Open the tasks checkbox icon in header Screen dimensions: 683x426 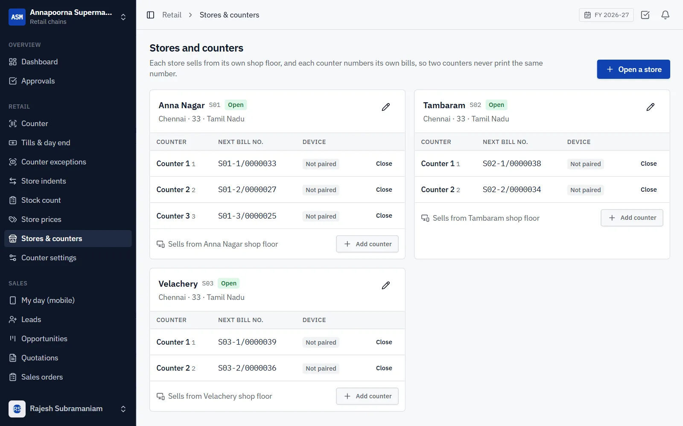(645, 15)
